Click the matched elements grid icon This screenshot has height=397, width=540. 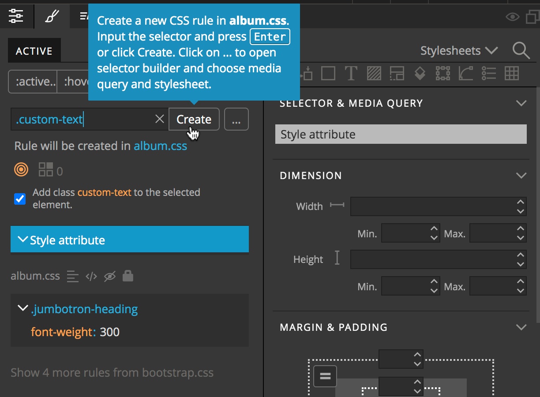click(46, 169)
